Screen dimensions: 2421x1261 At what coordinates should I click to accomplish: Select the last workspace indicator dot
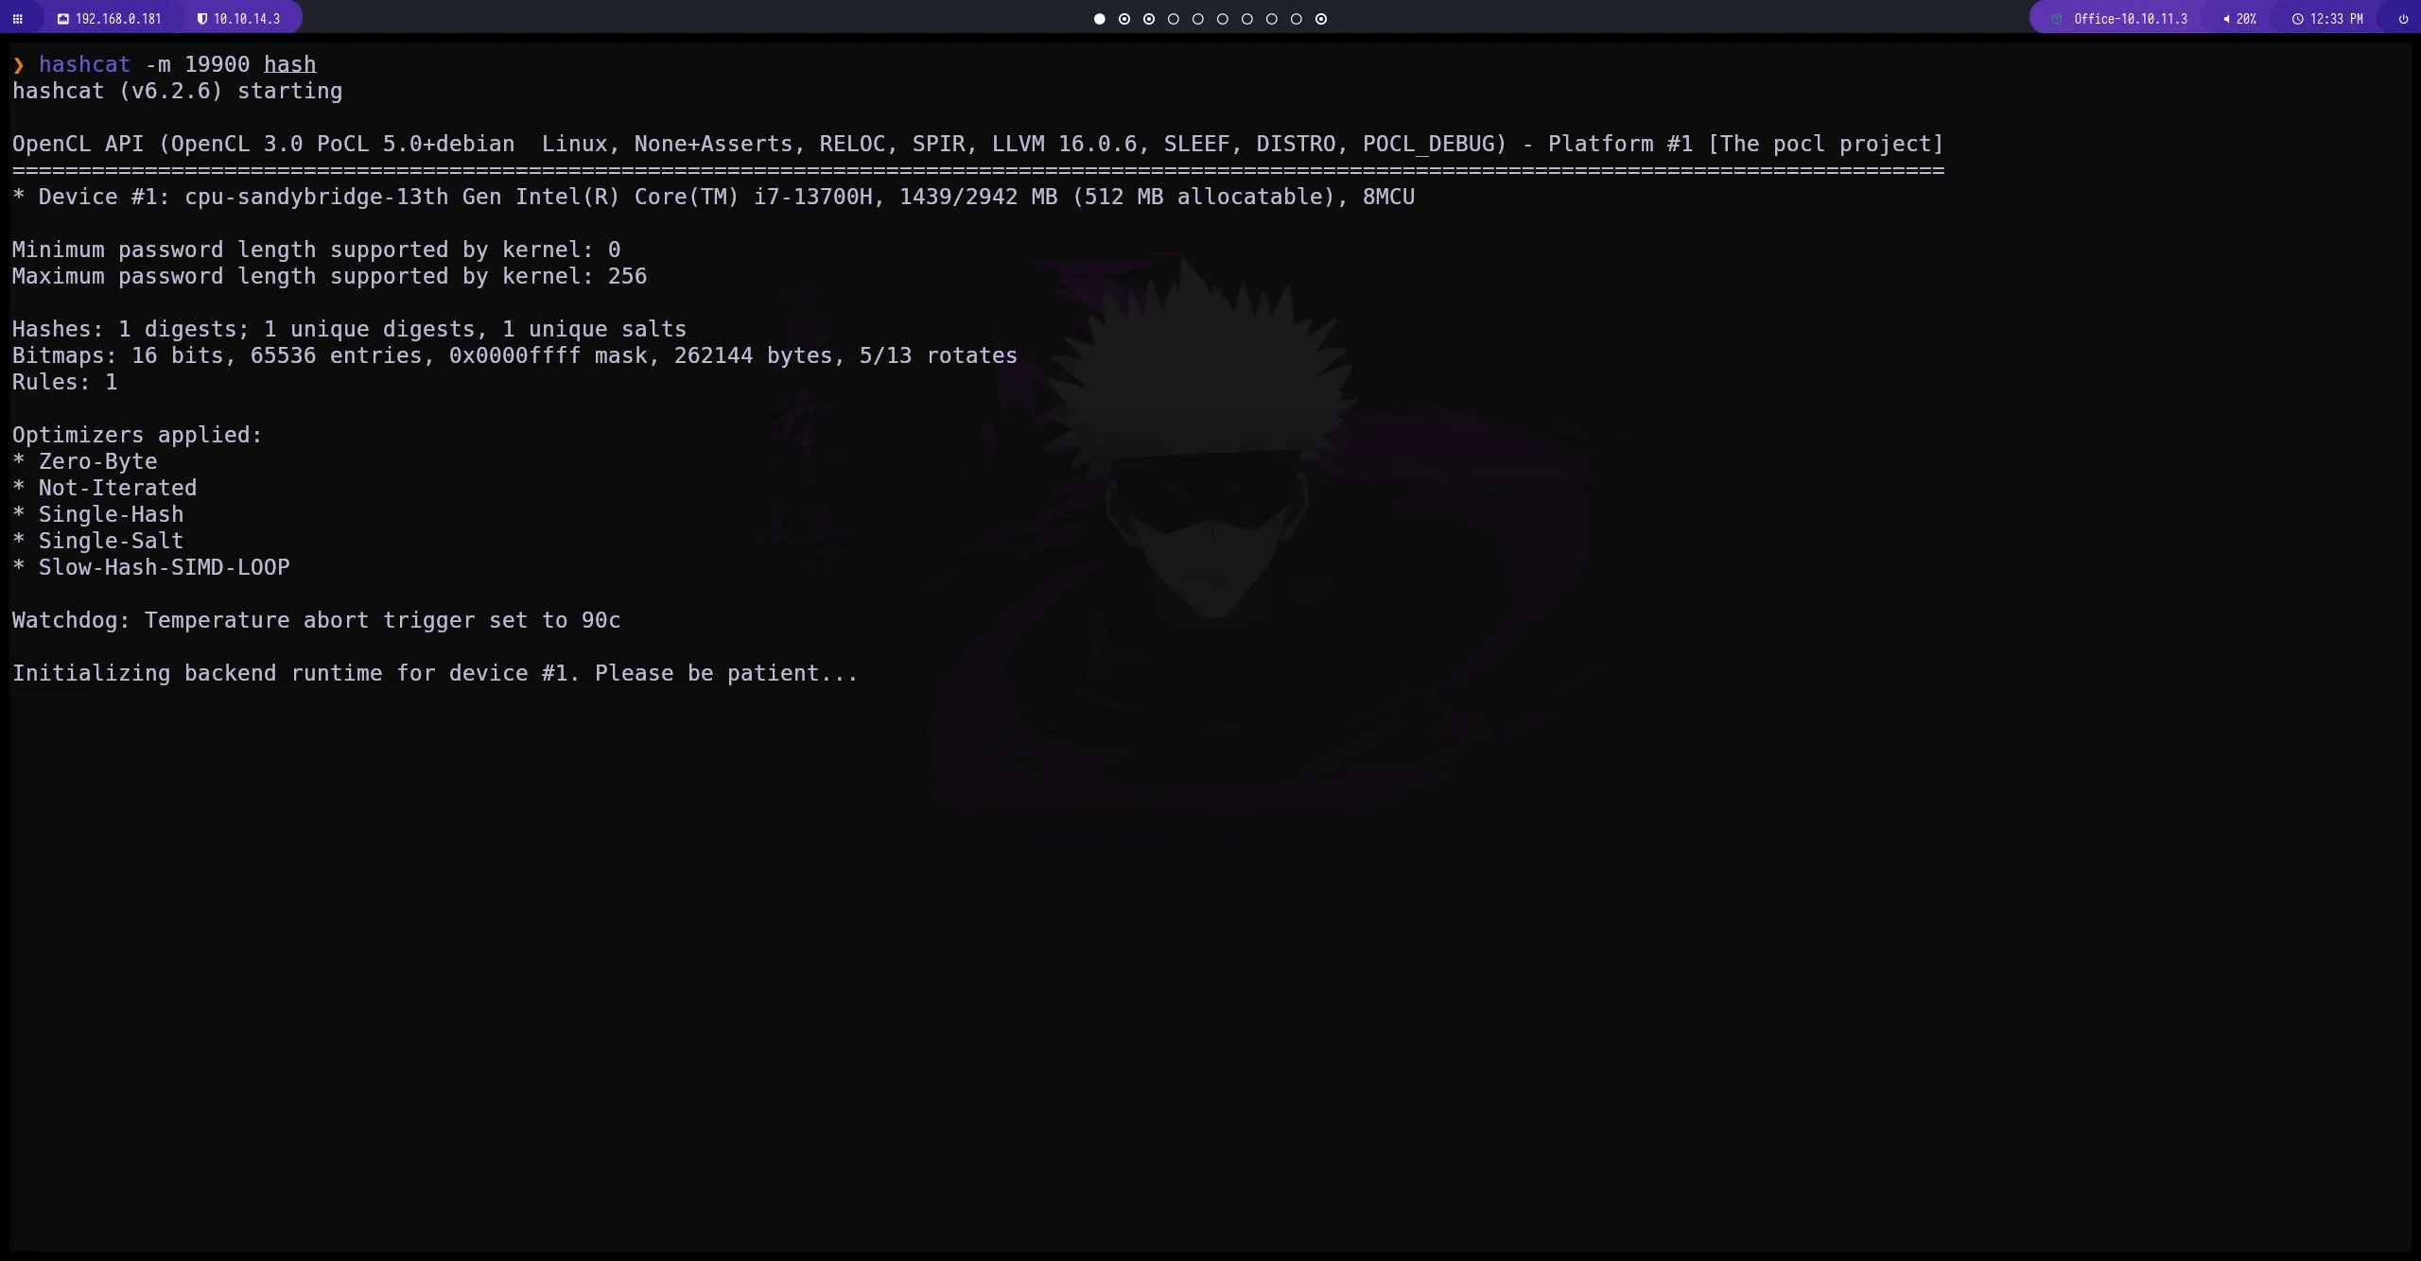(x=1321, y=19)
